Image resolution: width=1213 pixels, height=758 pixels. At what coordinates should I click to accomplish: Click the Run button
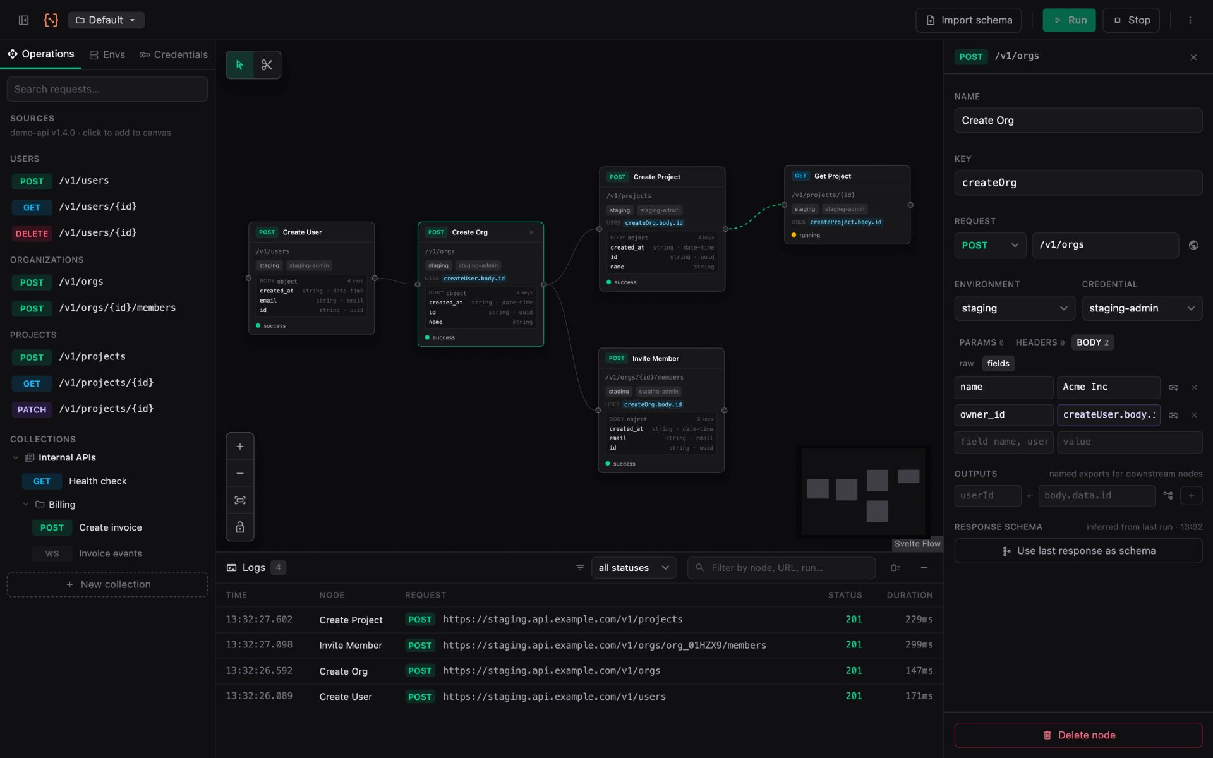pyautogui.click(x=1069, y=20)
